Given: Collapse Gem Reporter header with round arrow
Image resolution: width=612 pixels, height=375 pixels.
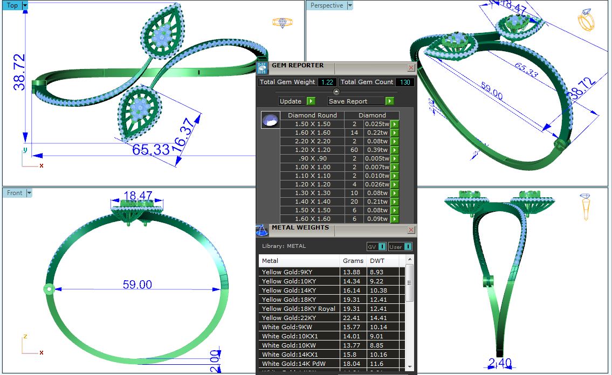Looking at the screenshot, I should [336, 92].
